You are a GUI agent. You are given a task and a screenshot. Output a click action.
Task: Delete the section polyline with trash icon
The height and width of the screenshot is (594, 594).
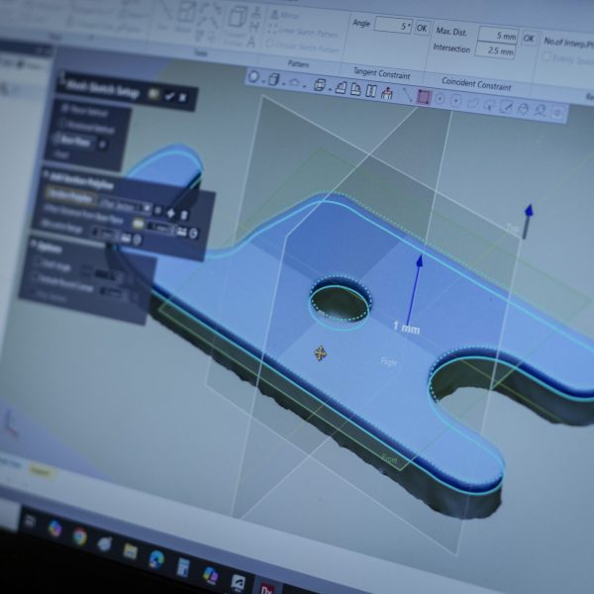pyautogui.click(x=184, y=213)
